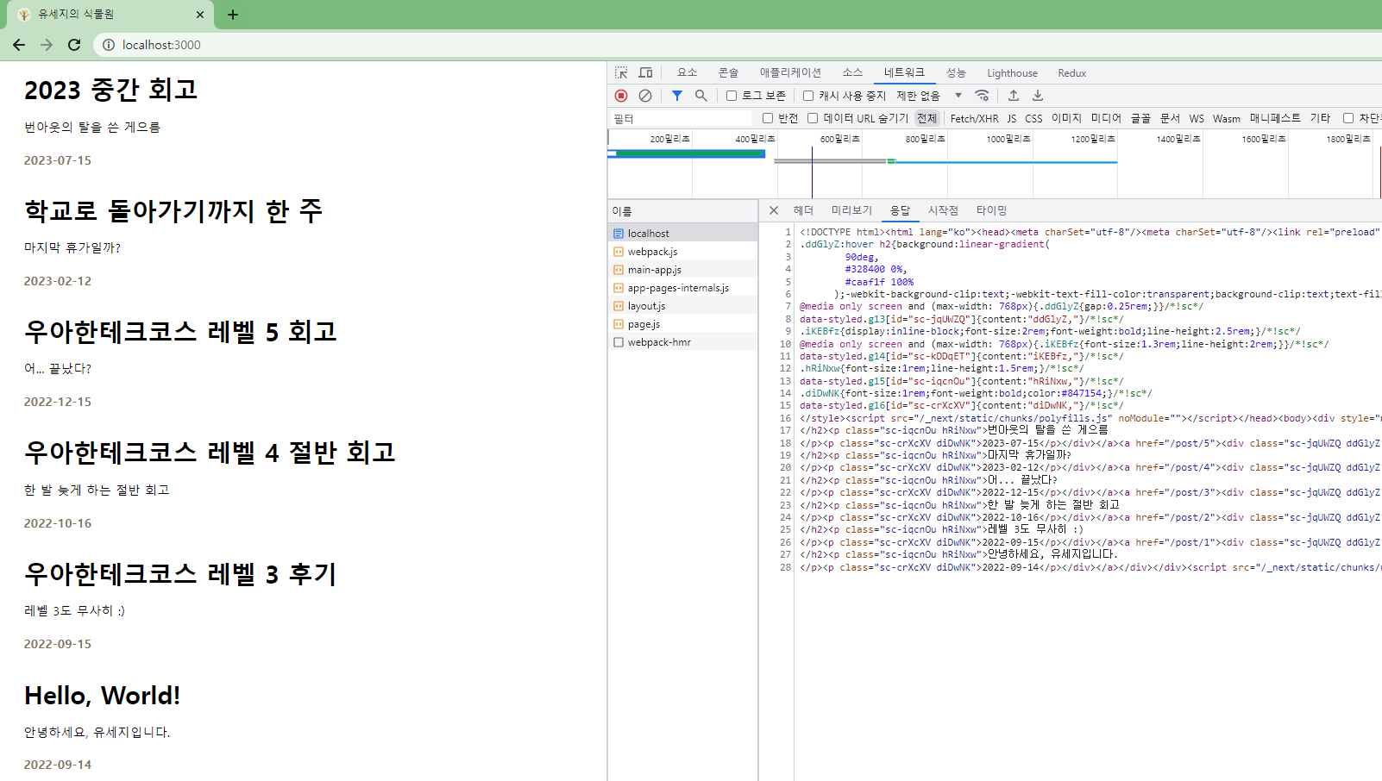Switch to 요소 DevTools tab
The width and height of the screenshot is (1382, 781).
pos(687,73)
